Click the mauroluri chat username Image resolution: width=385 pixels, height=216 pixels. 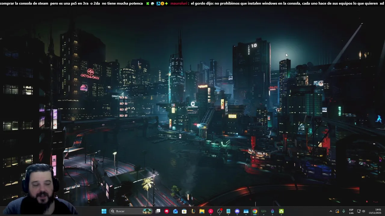pos(179,3)
